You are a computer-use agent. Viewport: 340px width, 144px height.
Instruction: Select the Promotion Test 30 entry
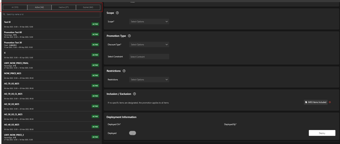[51, 44]
